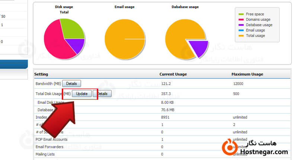
Task: Select the POP Email Accounts row label
Action: [x=51, y=139]
